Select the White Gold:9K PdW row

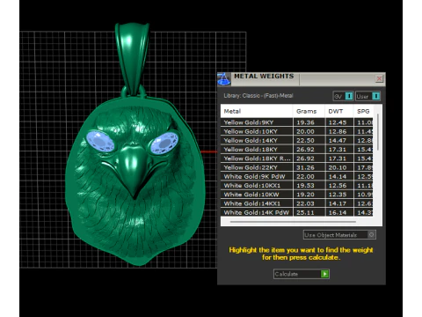296,176
